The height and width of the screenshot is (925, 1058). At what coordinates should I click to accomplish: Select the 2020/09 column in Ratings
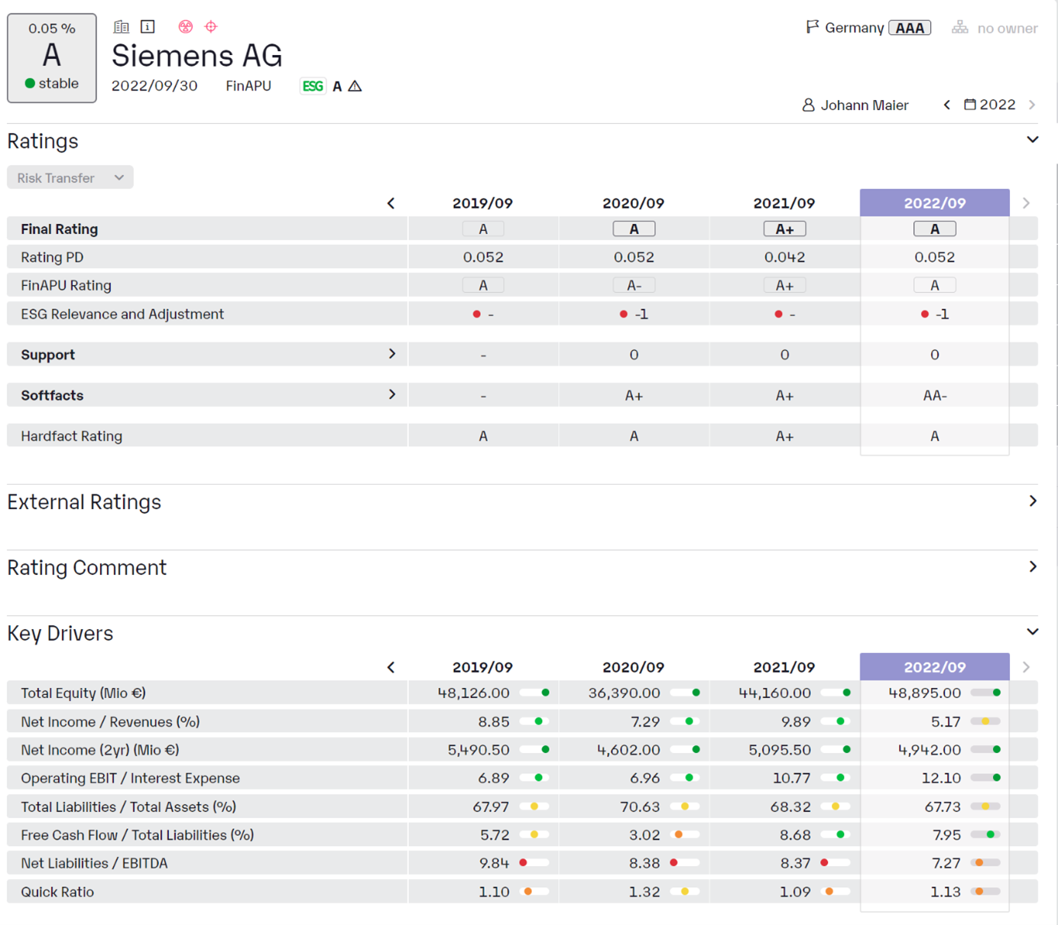point(633,203)
